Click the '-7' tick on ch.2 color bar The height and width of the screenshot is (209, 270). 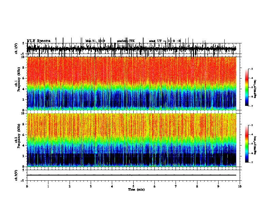click(251, 163)
